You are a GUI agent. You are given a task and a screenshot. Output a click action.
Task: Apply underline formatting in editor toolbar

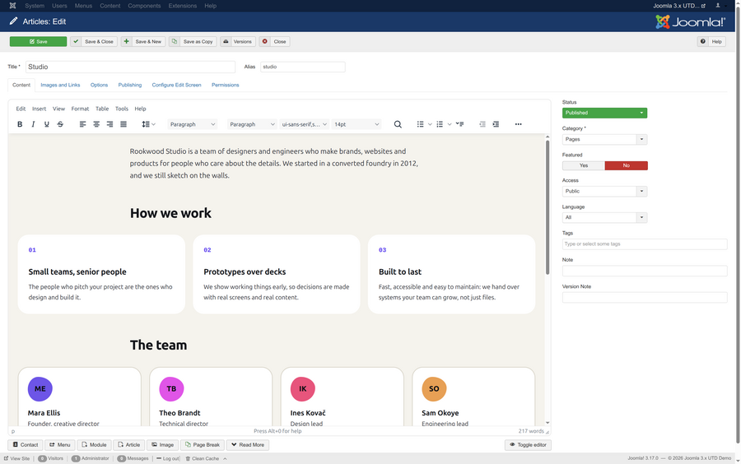[46, 124]
